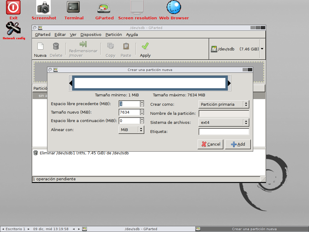This screenshot has height=232, width=309.
Task: Open the Crear como dropdown
Action: pyautogui.click(x=224, y=104)
